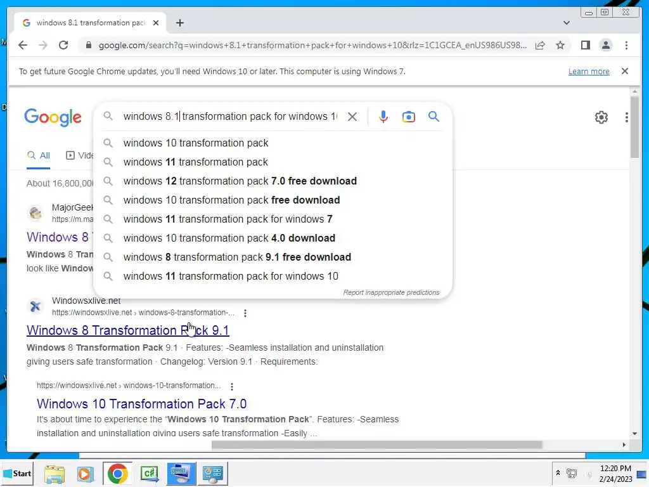Open the Chrome profile avatar

tap(605, 45)
